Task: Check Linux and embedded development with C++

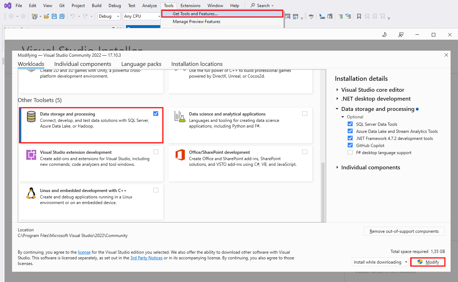Action: coord(156,190)
